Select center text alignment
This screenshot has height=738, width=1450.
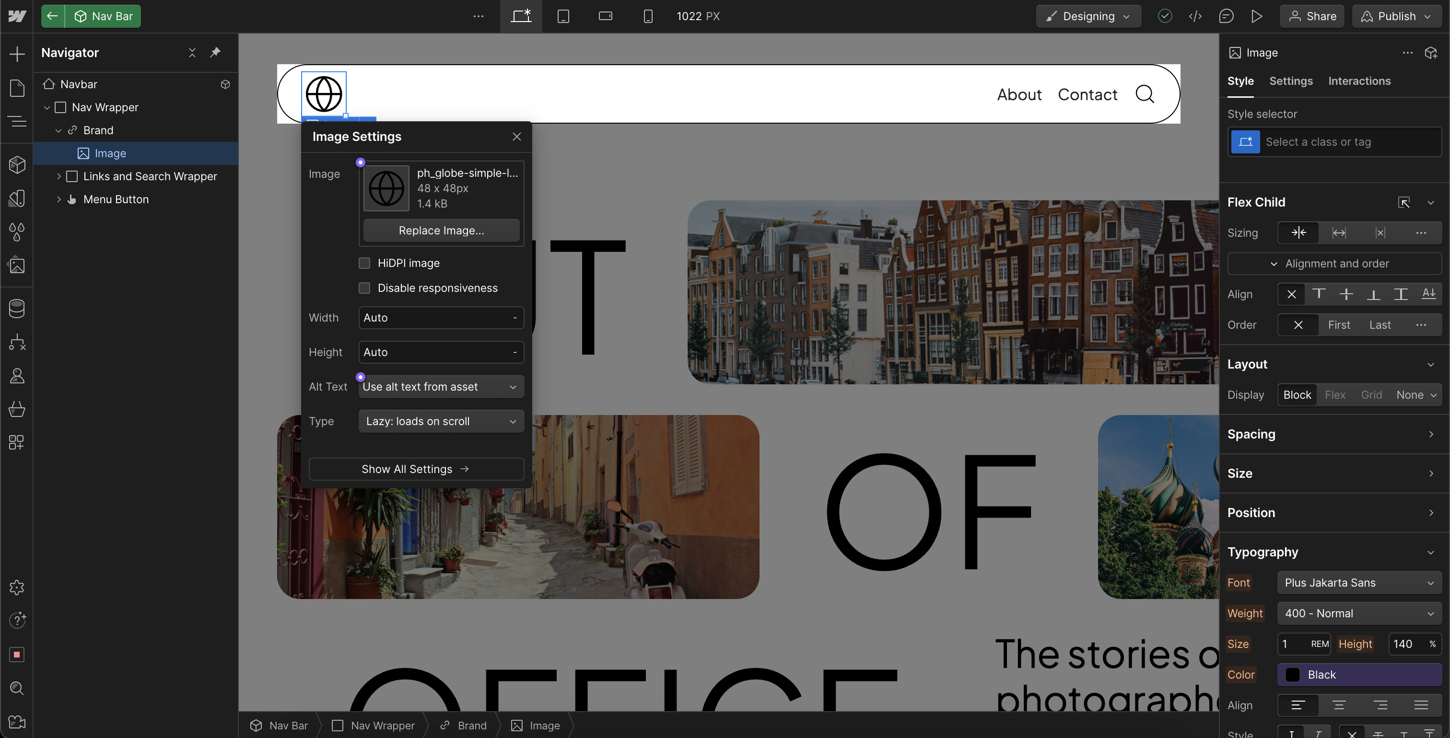click(x=1339, y=705)
